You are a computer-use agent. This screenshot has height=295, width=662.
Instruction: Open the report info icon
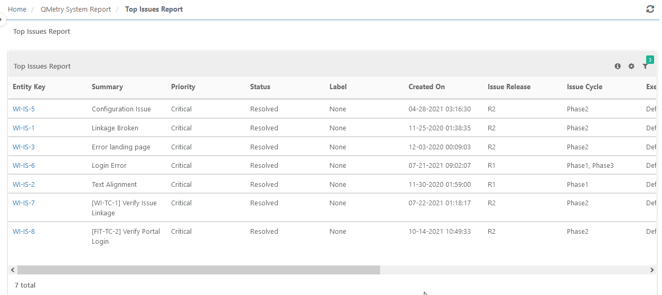click(618, 66)
